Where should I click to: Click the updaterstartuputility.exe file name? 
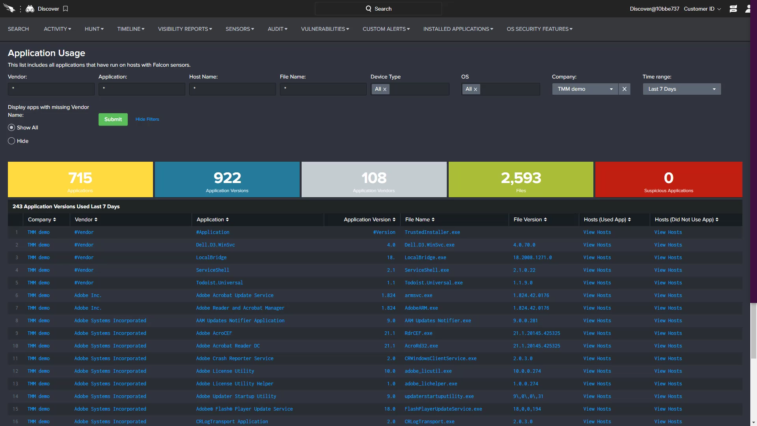439,396
